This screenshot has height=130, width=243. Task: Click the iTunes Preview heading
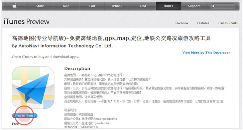[x=26, y=21]
